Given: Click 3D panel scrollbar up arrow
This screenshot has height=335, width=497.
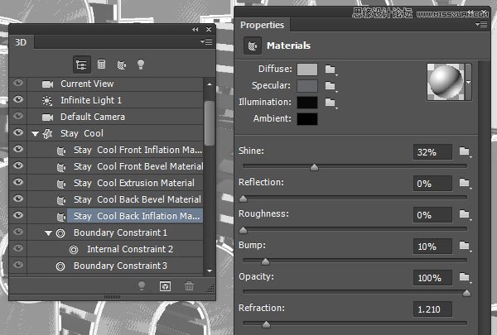Looking at the screenshot, I should 210,84.
